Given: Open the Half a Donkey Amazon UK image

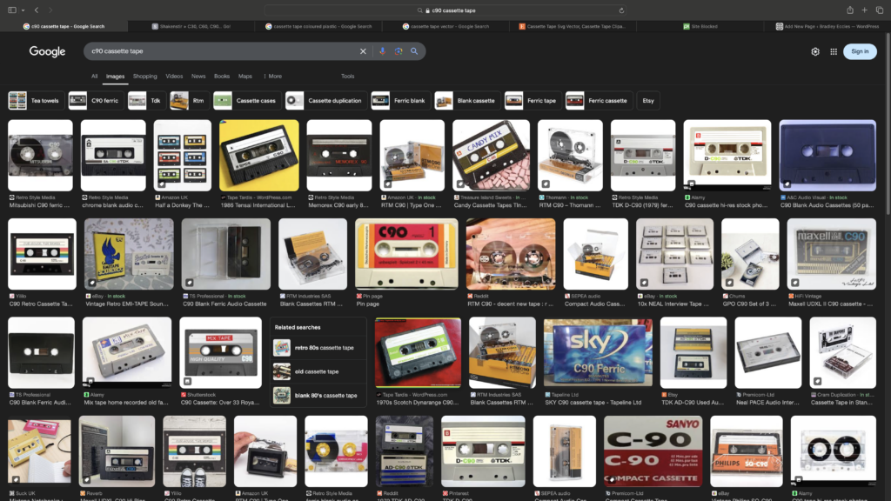Looking at the screenshot, I should (x=183, y=155).
